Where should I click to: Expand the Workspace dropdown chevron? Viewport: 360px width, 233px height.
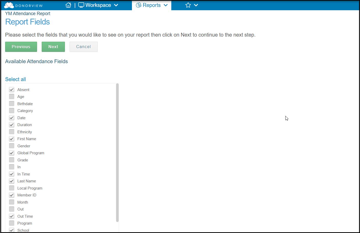pyautogui.click(x=116, y=5)
